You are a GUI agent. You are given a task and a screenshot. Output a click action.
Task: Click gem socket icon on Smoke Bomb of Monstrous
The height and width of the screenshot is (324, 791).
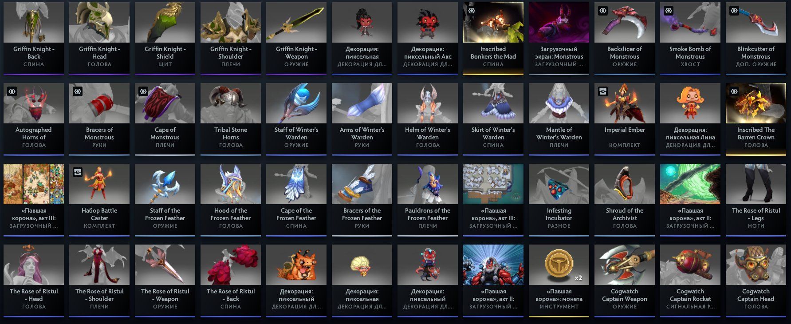669,11
